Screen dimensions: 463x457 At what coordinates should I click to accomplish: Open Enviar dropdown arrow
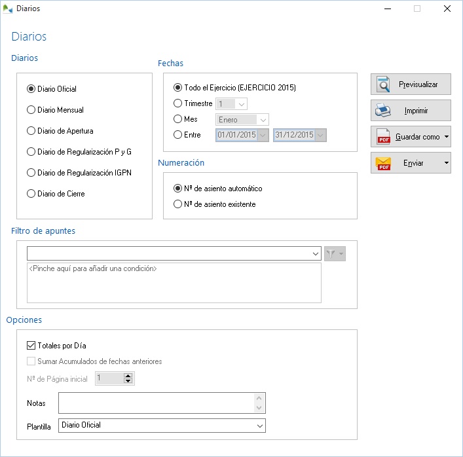[446, 163]
